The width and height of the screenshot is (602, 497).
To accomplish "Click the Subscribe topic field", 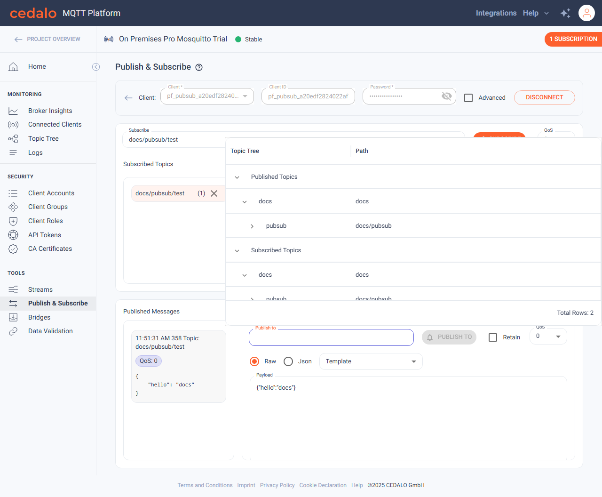I will click(174, 140).
